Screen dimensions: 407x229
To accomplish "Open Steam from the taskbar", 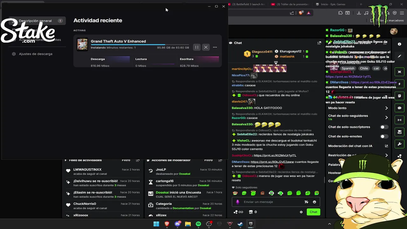I will coord(240,224).
